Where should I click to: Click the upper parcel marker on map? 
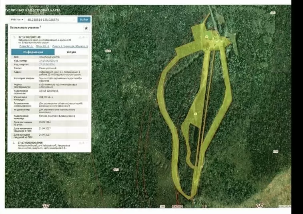click(207, 37)
